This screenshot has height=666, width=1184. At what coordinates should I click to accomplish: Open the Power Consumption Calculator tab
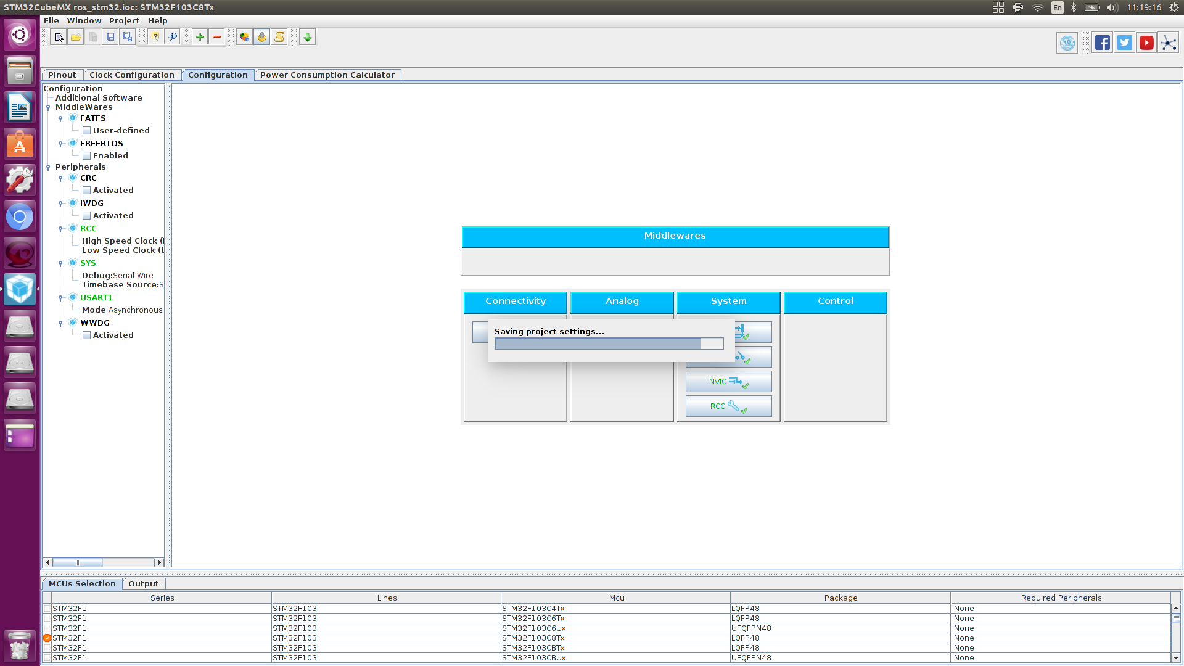tap(327, 75)
